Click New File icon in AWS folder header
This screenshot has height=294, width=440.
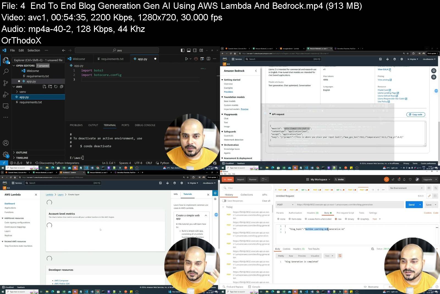(44, 87)
